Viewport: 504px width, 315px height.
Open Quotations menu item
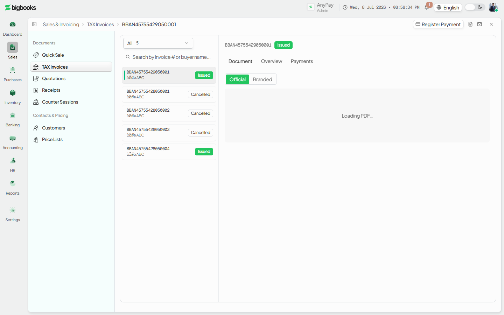tap(71, 78)
